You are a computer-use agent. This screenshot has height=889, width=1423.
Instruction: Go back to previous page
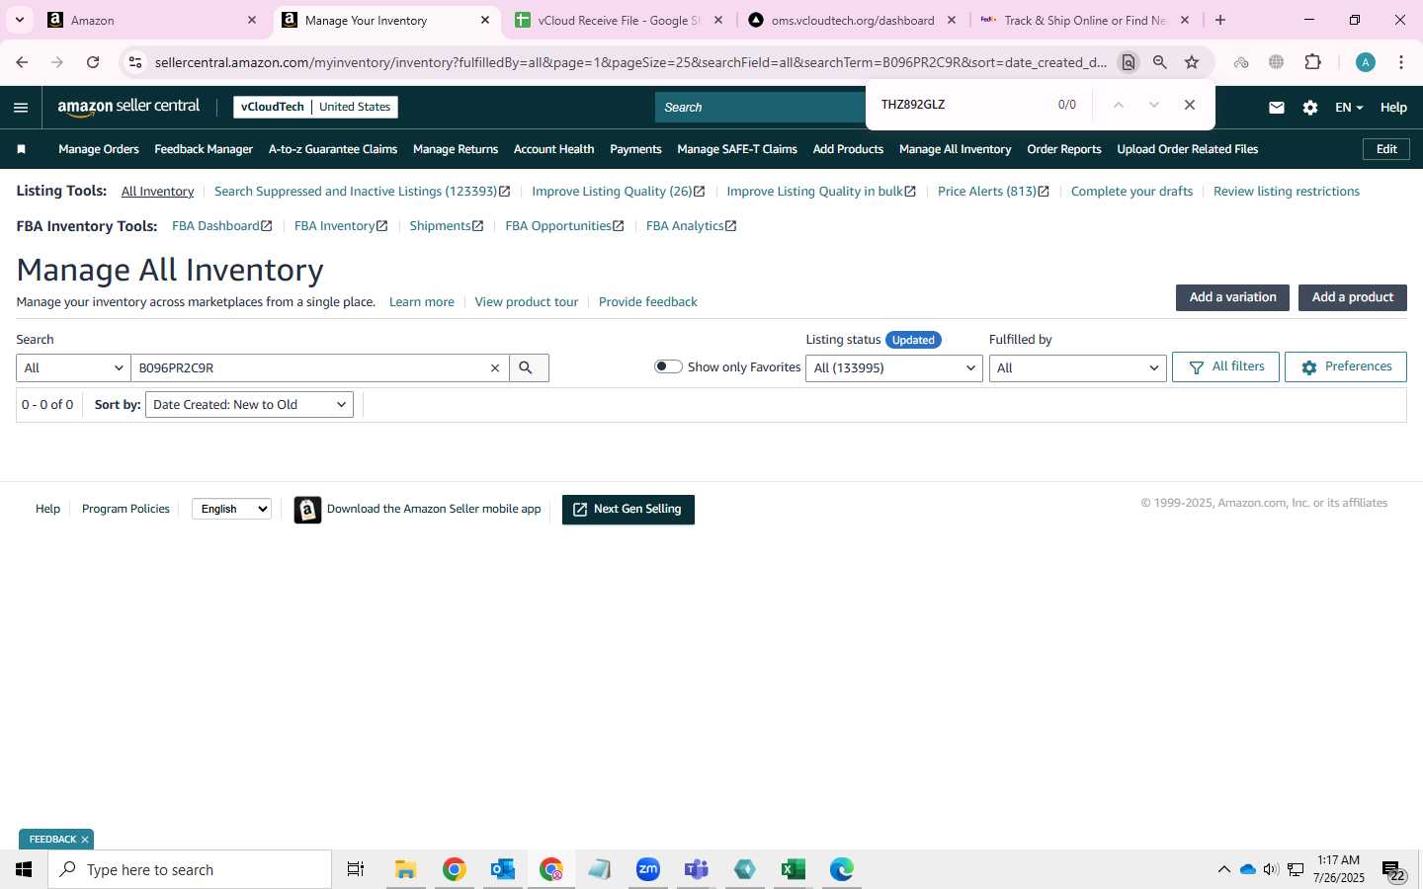pyautogui.click(x=22, y=62)
